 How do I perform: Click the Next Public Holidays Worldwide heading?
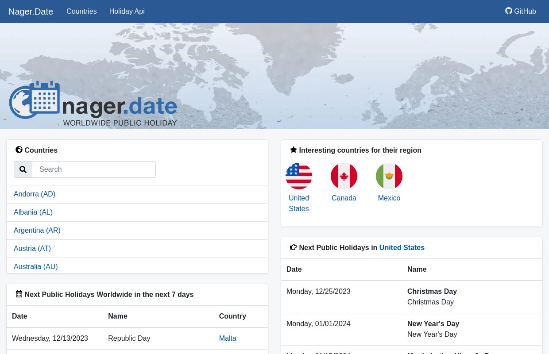[x=109, y=295]
